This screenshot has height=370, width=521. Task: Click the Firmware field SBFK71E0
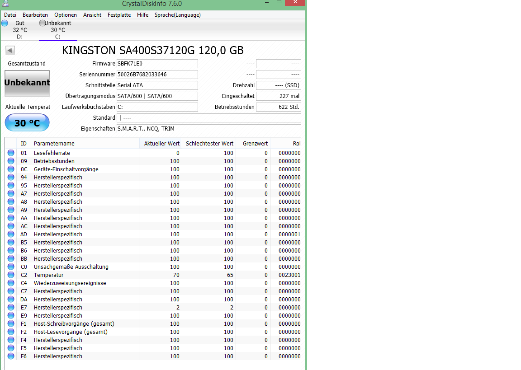[x=157, y=63]
